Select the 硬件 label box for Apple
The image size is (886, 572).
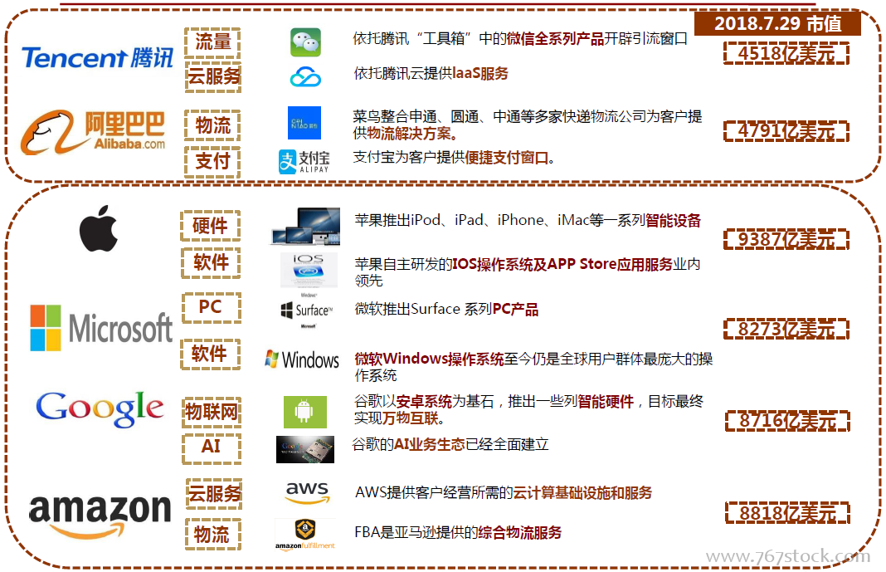coord(211,226)
